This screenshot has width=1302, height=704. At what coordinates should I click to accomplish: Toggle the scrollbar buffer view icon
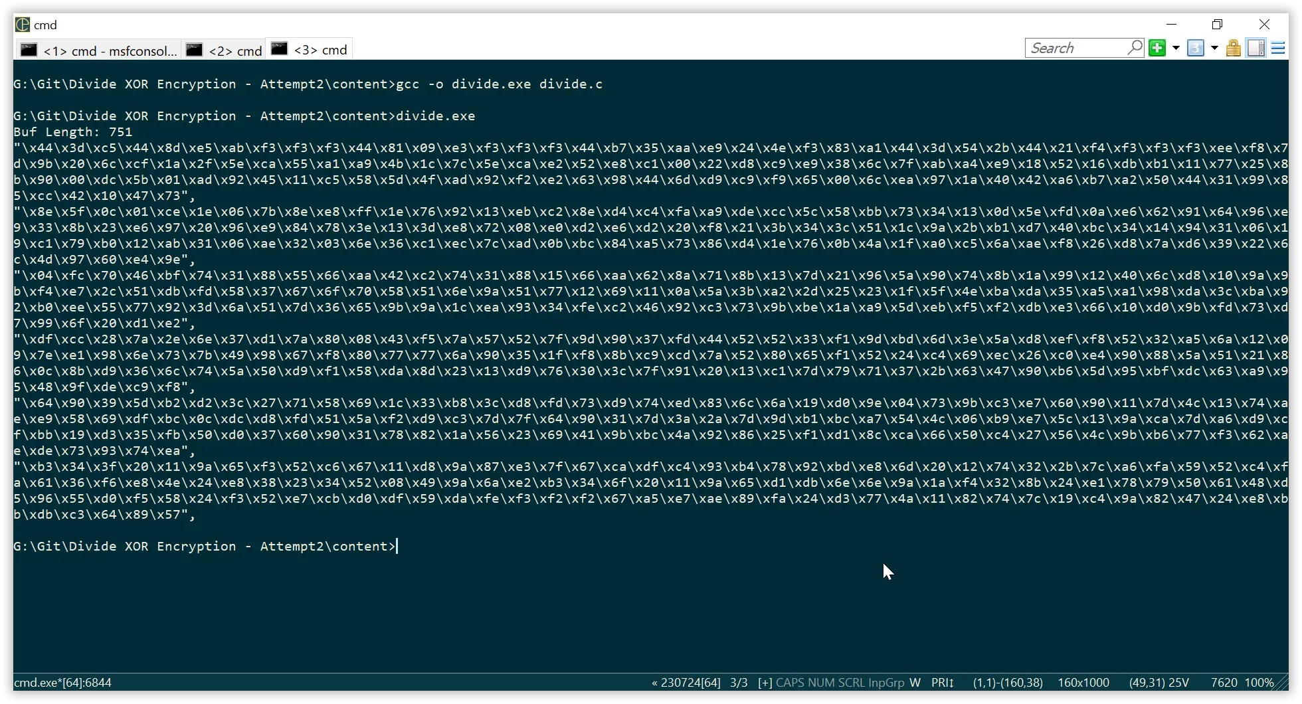click(x=1255, y=48)
